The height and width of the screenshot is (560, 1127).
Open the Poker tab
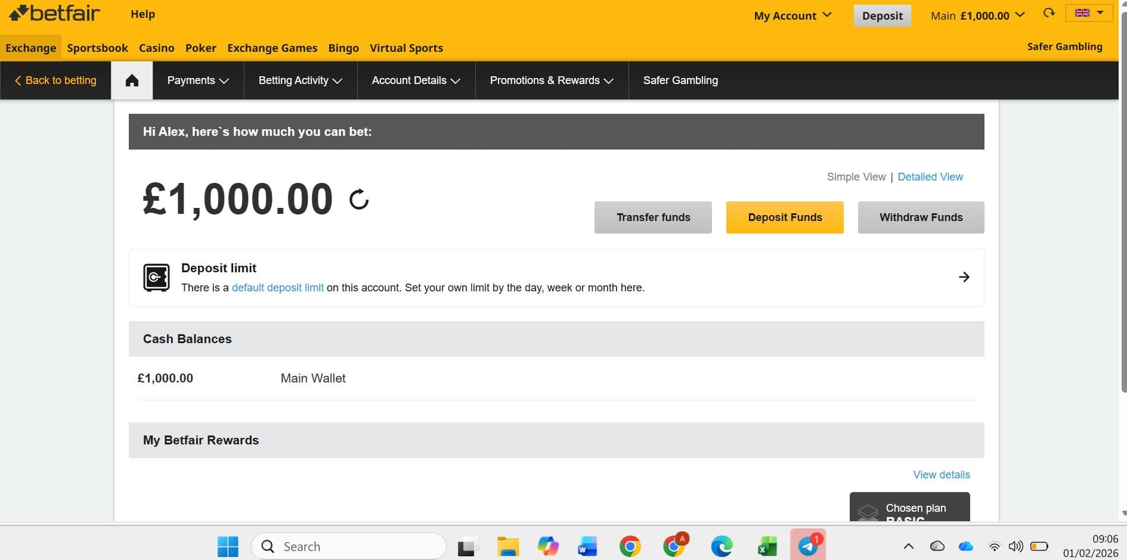pyautogui.click(x=200, y=48)
